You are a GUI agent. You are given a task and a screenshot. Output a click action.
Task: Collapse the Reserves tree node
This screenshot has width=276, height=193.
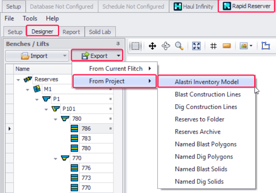point(18,80)
